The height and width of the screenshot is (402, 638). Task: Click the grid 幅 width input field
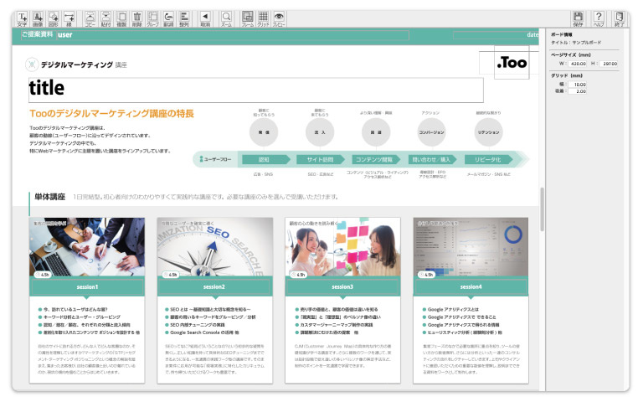[578, 85]
